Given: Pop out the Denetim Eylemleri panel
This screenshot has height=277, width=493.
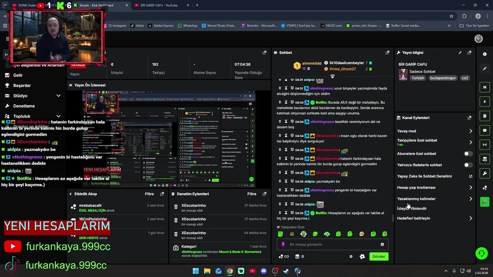Looking at the screenshot, I should (x=264, y=194).
